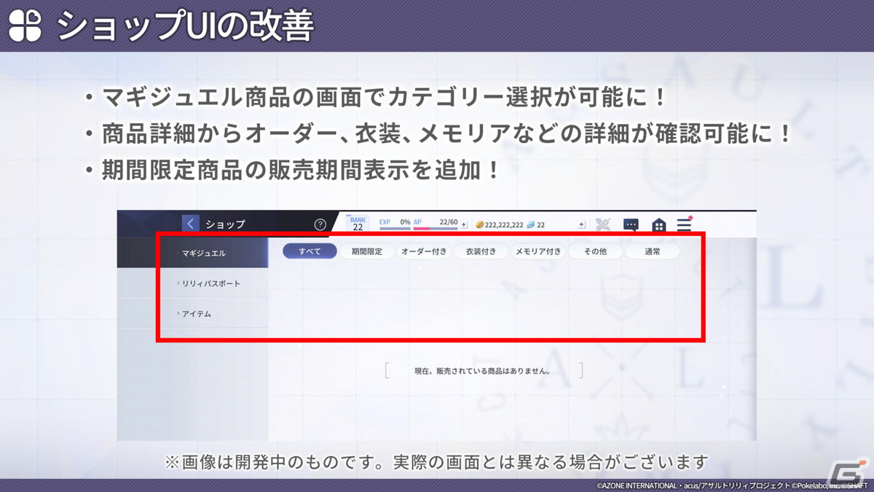Select the 衣装付き filter tab
The height and width of the screenshot is (492, 874).
point(481,251)
